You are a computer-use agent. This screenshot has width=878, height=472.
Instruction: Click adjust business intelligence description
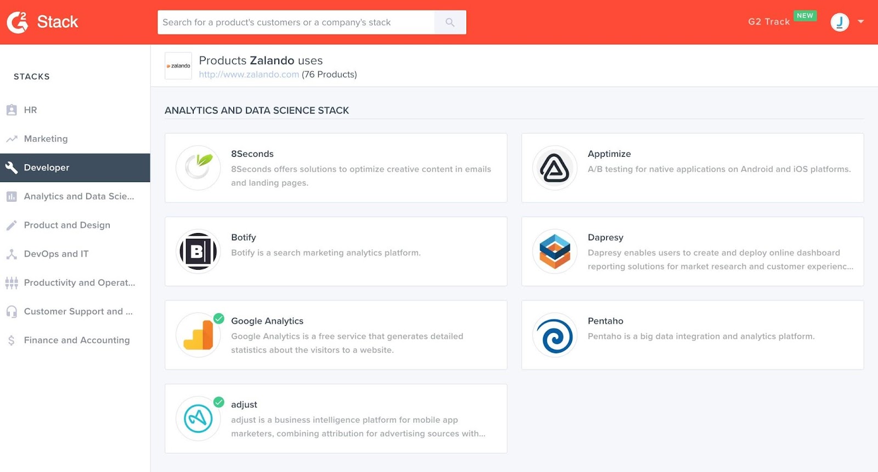tap(358, 426)
